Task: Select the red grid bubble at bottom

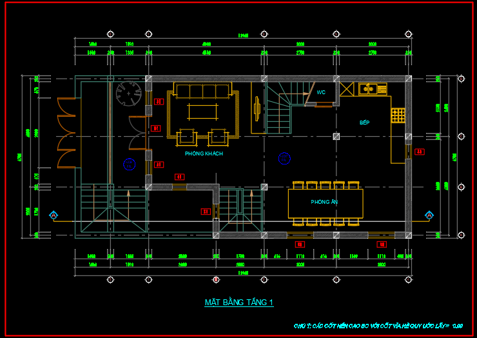Action: tap(216, 279)
